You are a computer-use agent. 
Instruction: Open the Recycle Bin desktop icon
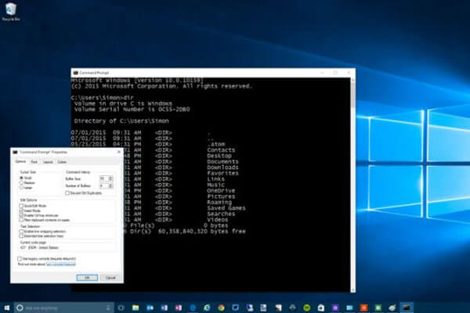coord(11,12)
